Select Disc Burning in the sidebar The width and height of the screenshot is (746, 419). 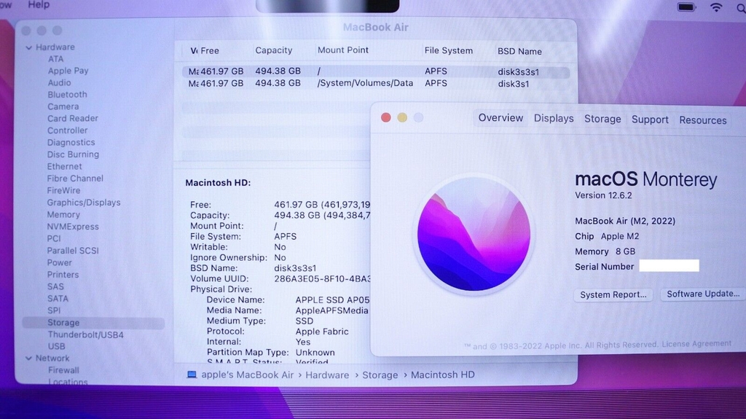[x=73, y=154]
